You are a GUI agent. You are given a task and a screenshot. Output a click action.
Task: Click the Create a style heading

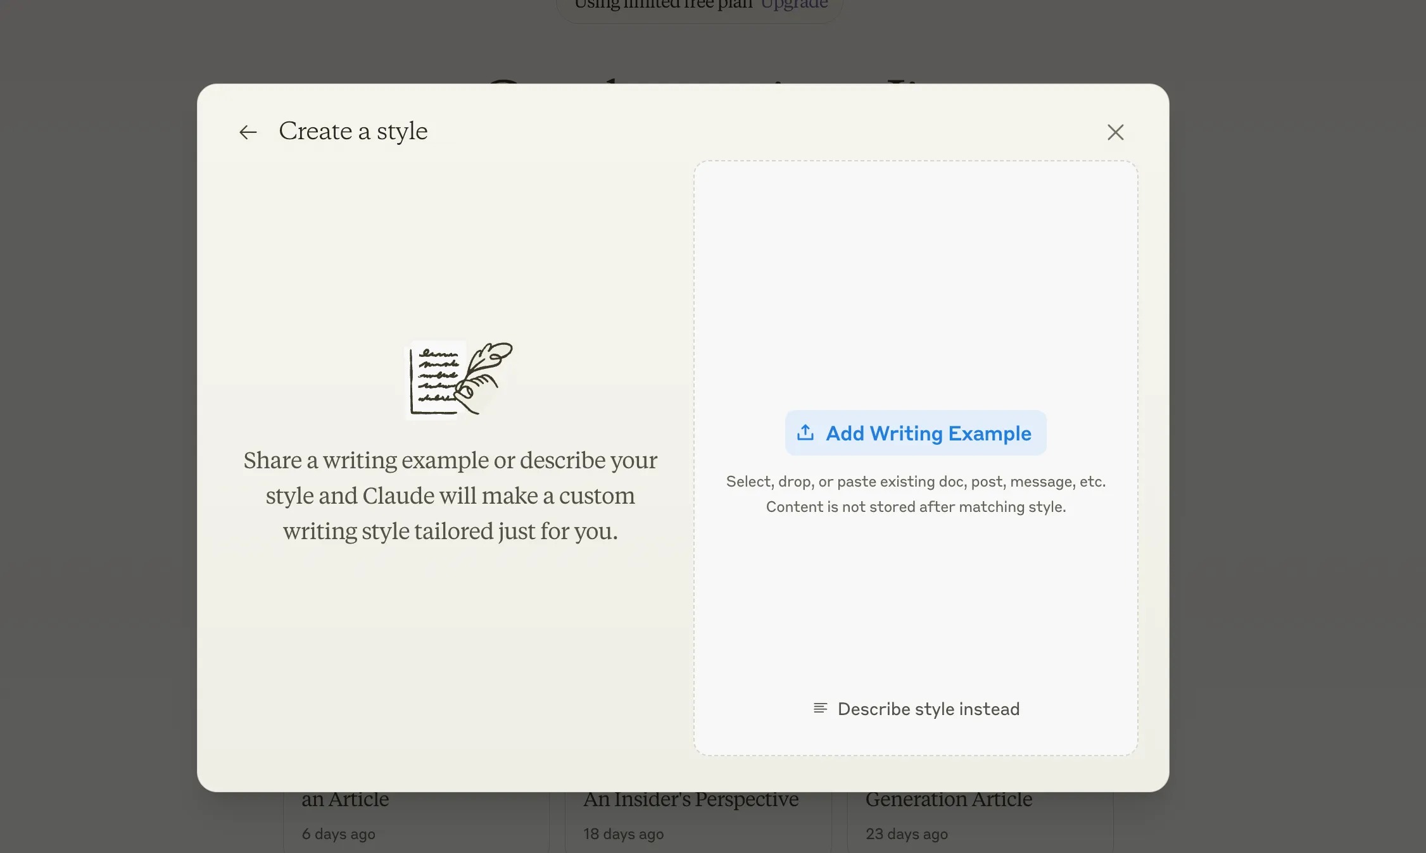tap(353, 131)
